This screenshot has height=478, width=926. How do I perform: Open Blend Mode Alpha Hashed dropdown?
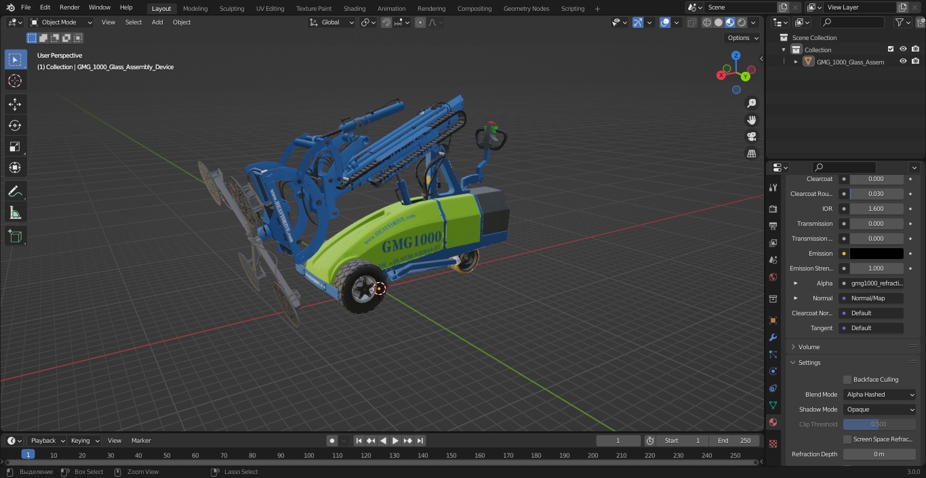(880, 395)
